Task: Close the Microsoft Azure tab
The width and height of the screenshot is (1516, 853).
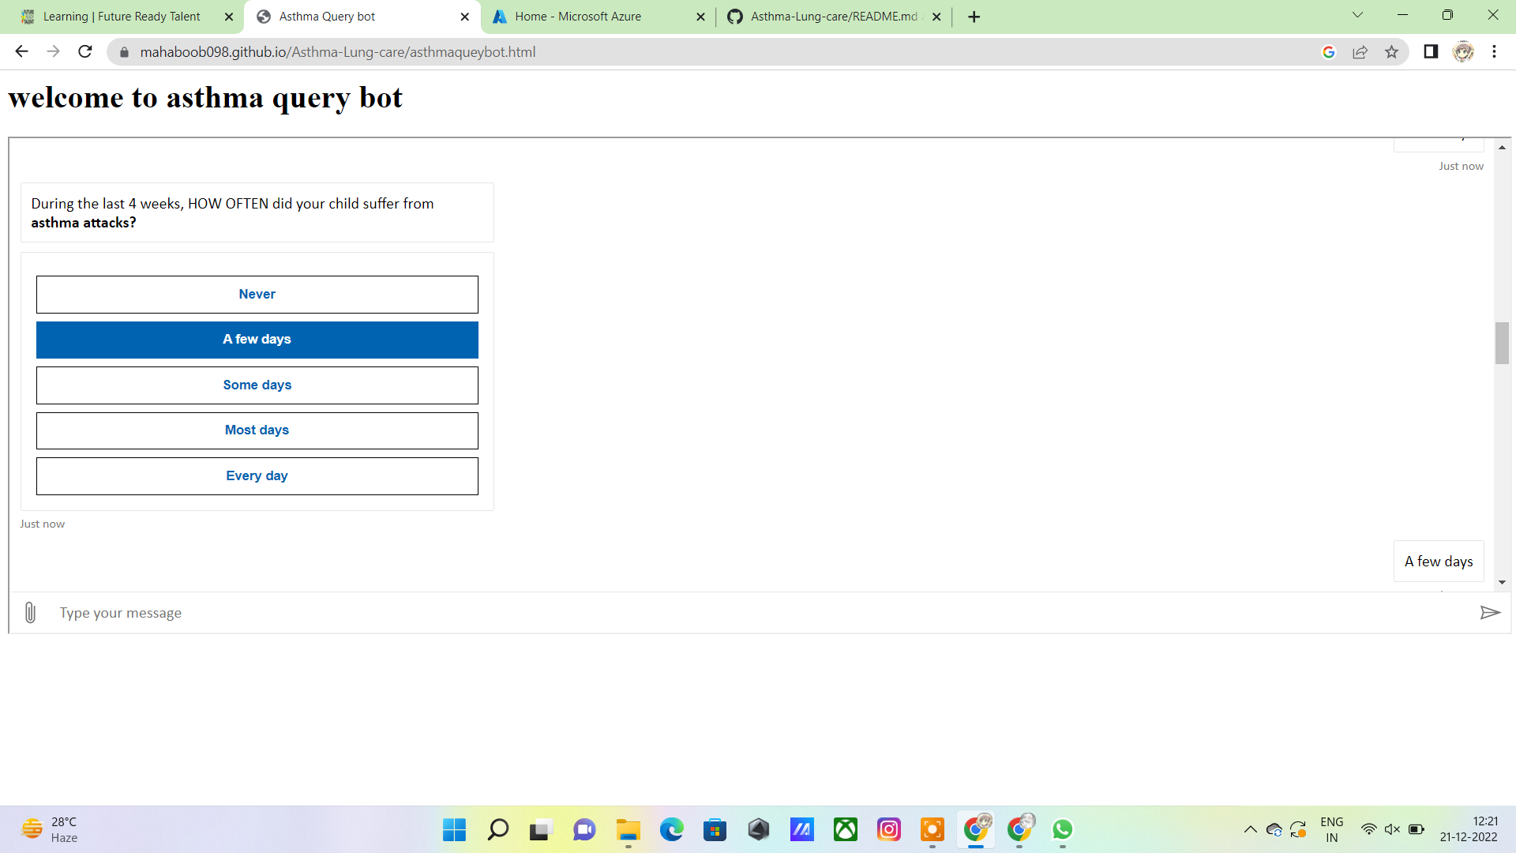Action: click(x=700, y=17)
